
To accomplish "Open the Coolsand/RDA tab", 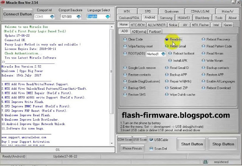I will coord(129,18).
